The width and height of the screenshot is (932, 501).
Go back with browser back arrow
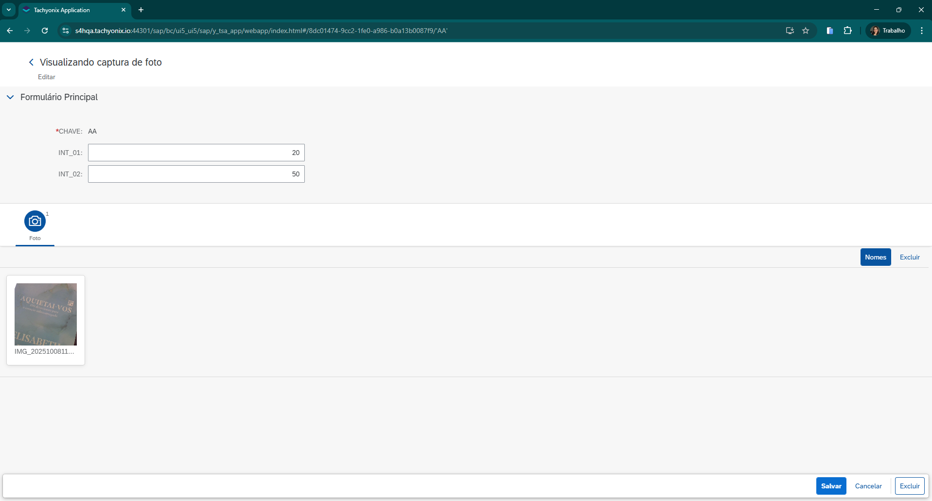click(x=10, y=31)
